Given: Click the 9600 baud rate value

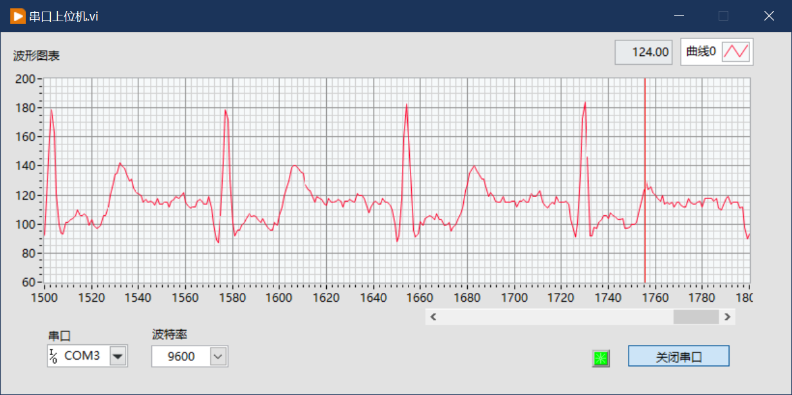Looking at the screenshot, I should (181, 356).
